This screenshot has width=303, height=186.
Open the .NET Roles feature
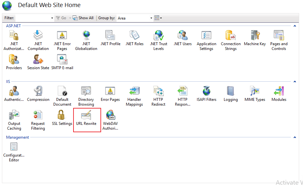(134, 38)
